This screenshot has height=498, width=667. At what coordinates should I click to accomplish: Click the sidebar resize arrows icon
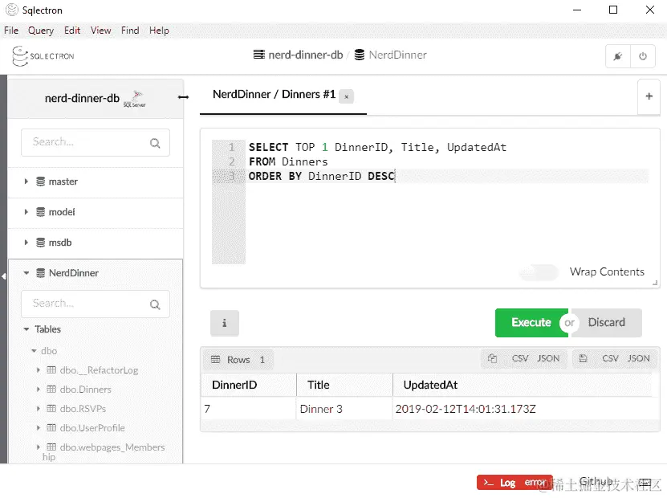pyautogui.click(x=183, y=97)
